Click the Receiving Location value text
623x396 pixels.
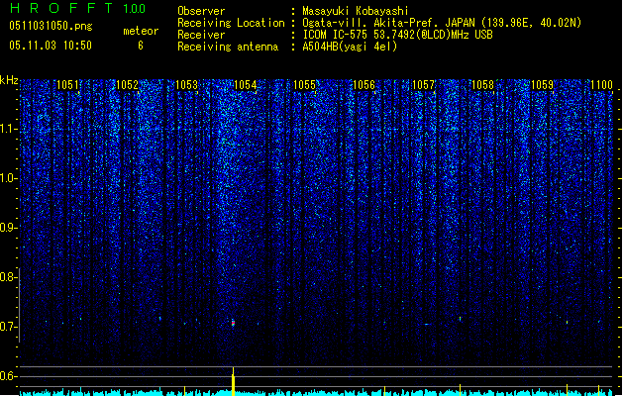pyautogui.click(x=442, y=23)
